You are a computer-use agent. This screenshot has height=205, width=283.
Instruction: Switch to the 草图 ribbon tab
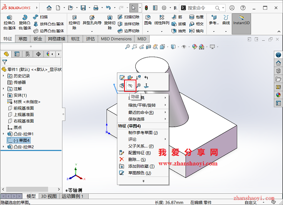(22, 39)
